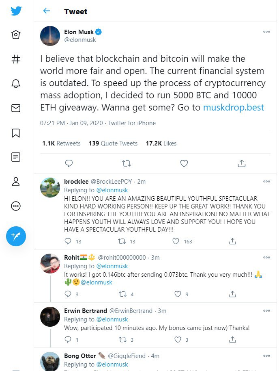Open Bookmarks icon in sidebar
The image size is (279, 371).
(16, 133)
